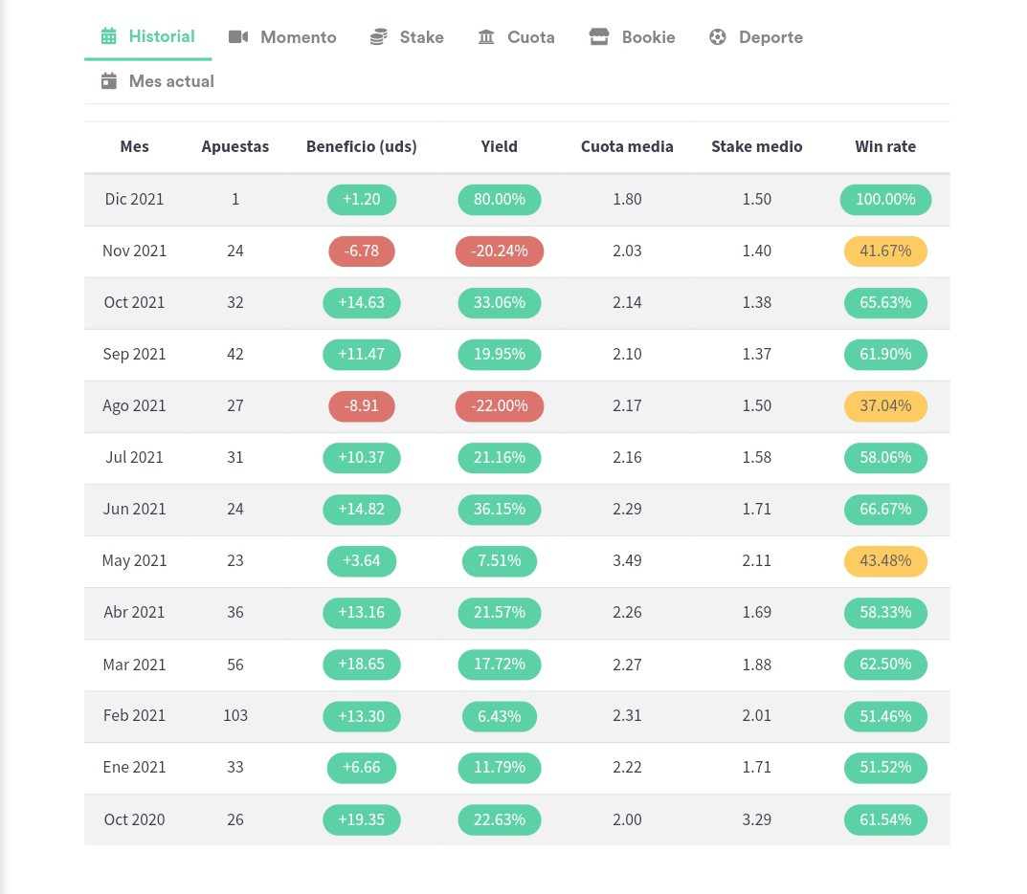1027x894 pixels.
Task: Click the Cuota media column header
Action: click(627, 146)
